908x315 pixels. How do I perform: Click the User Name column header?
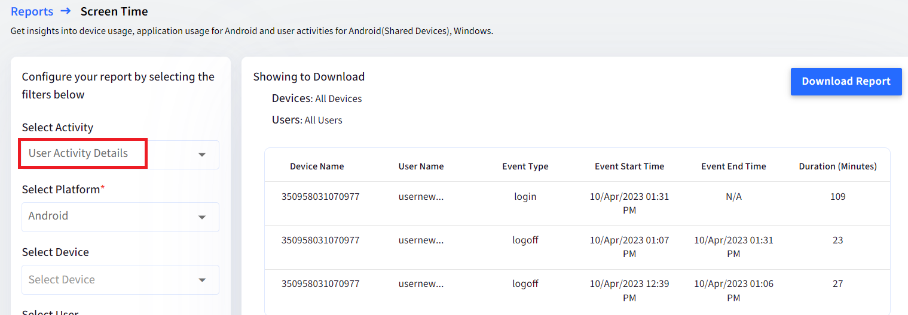pos(421,166)
